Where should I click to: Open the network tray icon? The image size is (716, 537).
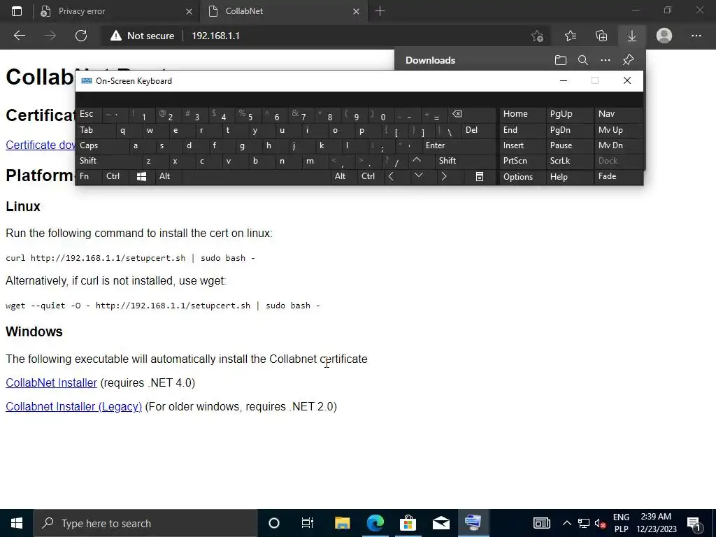[x=584, y=523]
